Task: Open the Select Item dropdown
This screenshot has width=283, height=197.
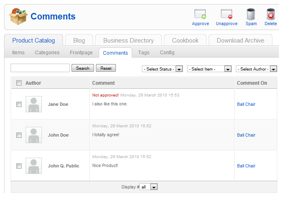Action: tap(209, 69)
